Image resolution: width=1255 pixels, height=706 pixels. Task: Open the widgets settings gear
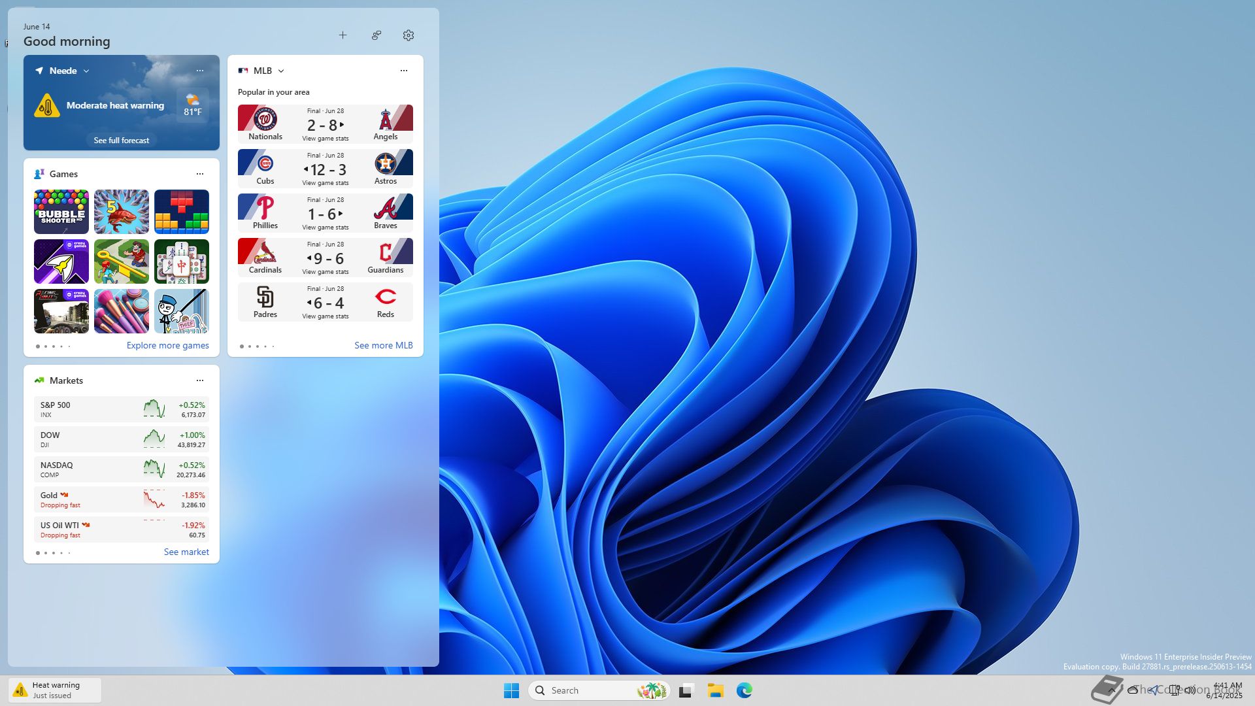tap(409, 35)
